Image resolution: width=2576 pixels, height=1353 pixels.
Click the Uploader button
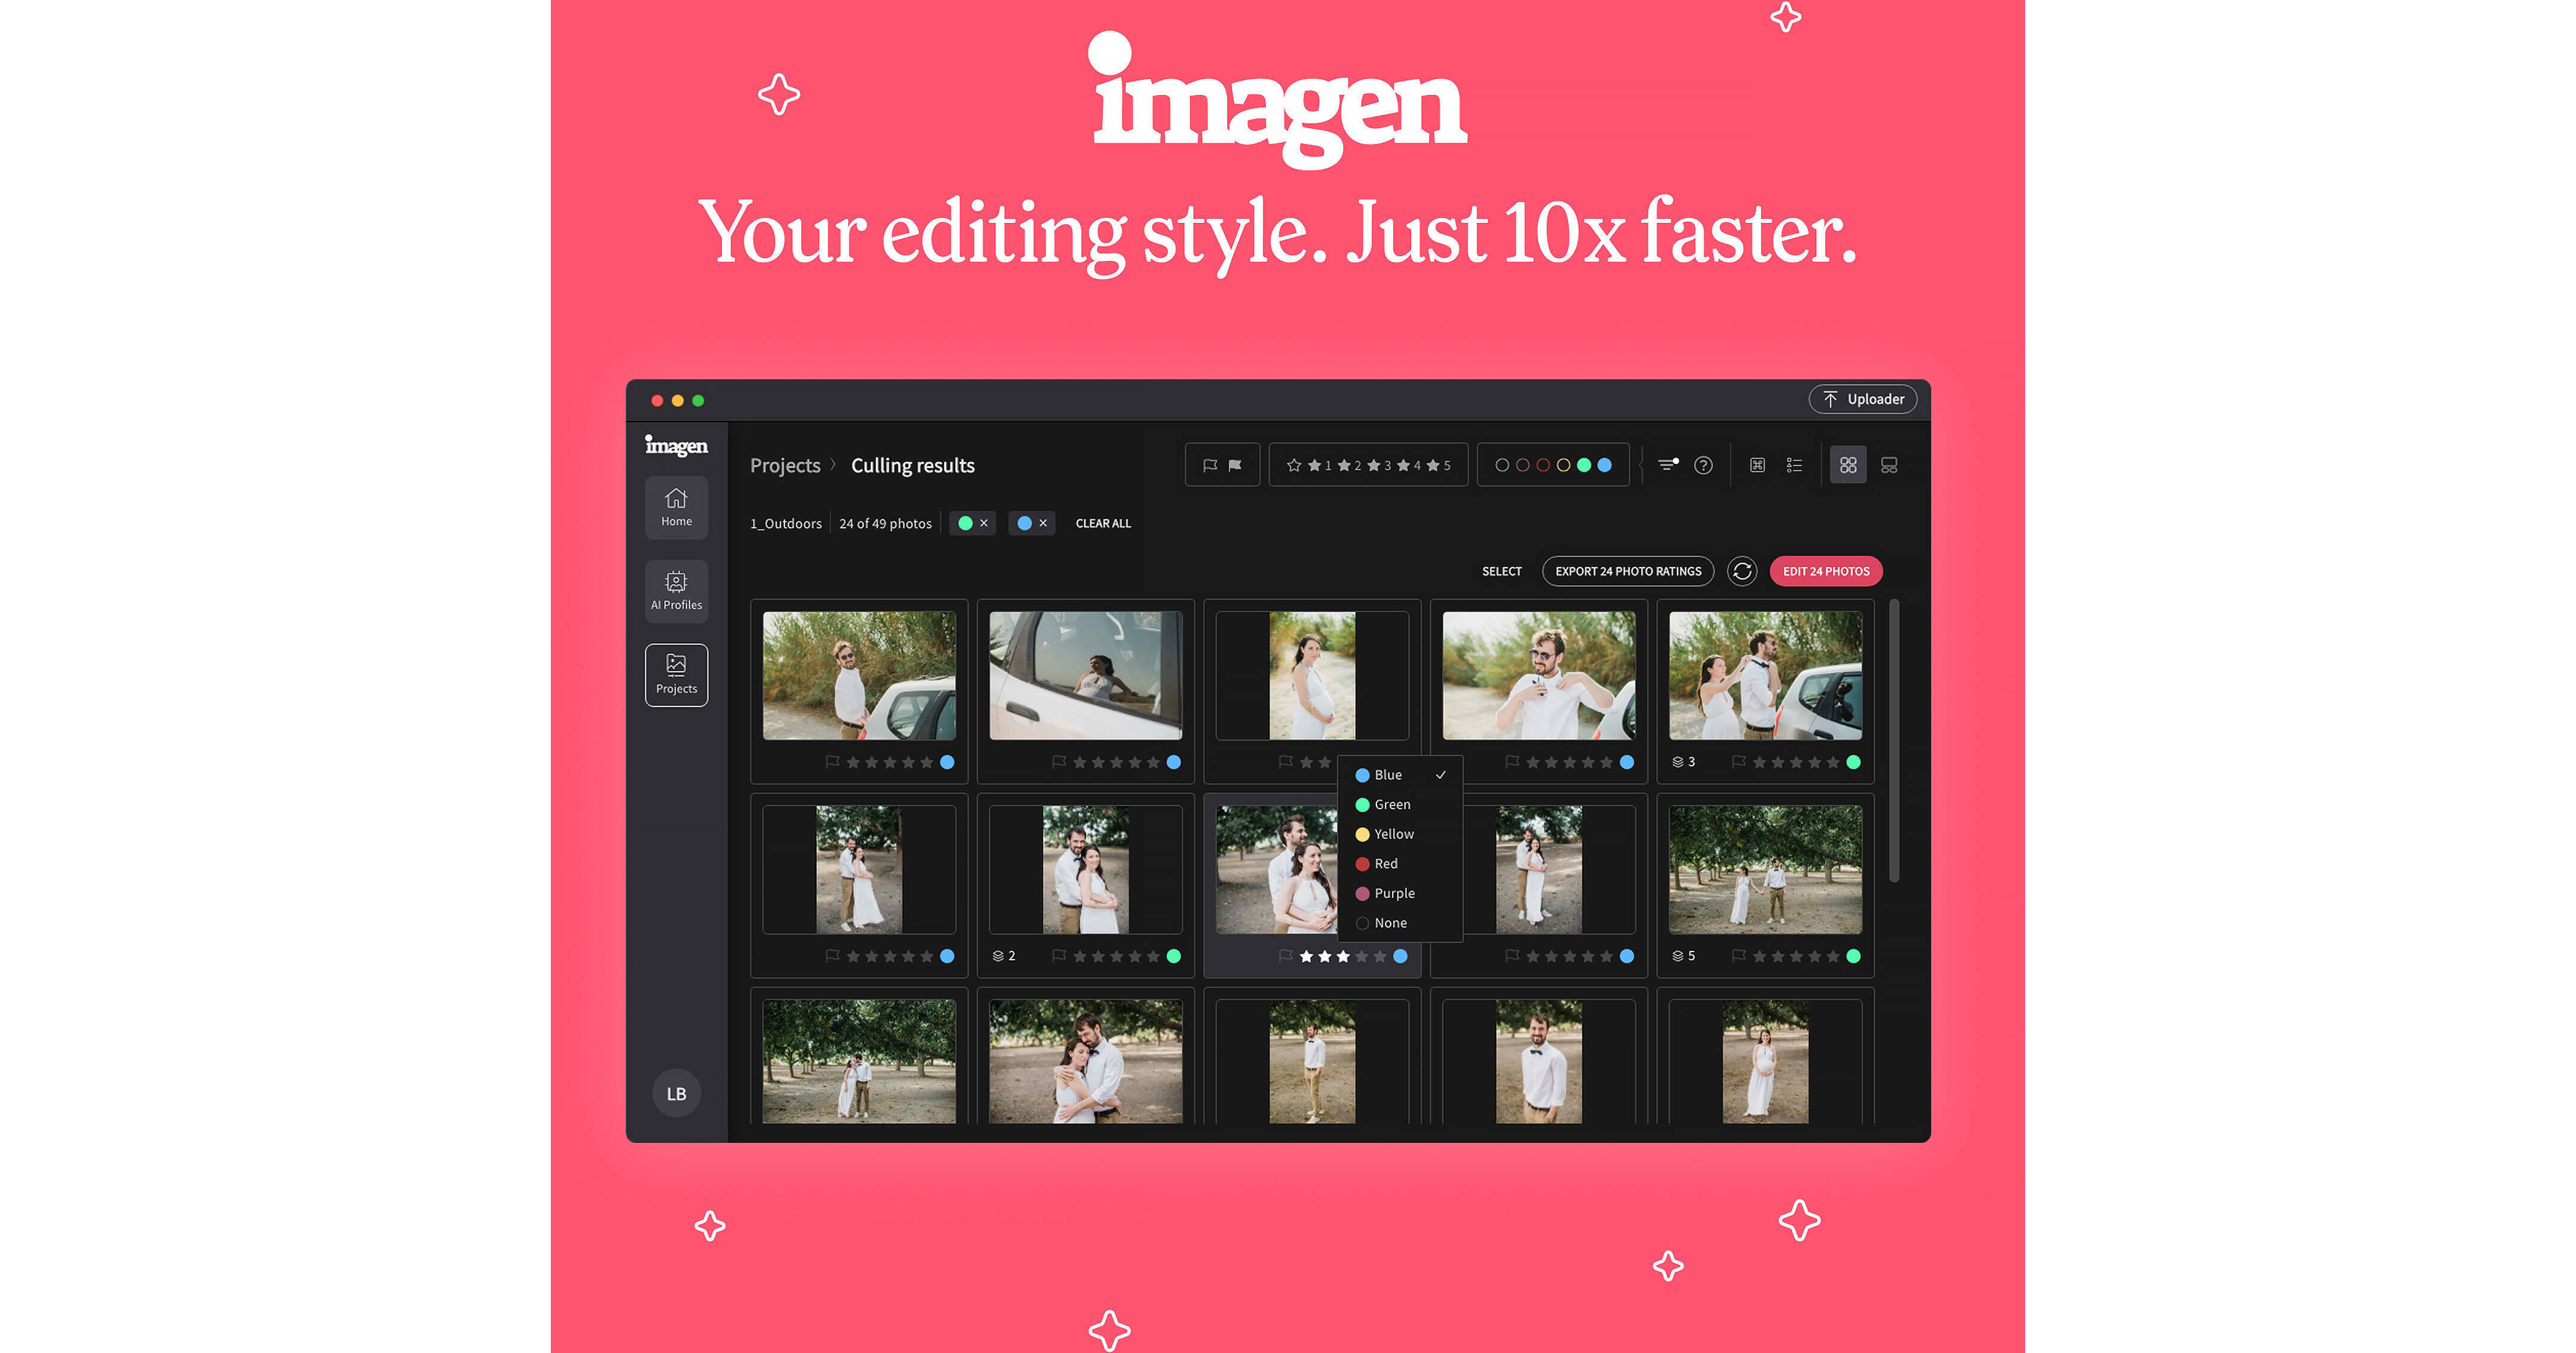(x=1862, y=399)
